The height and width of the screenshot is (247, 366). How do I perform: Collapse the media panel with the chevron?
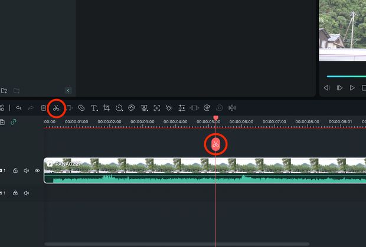pyautogui.click(x=68, y=90)
